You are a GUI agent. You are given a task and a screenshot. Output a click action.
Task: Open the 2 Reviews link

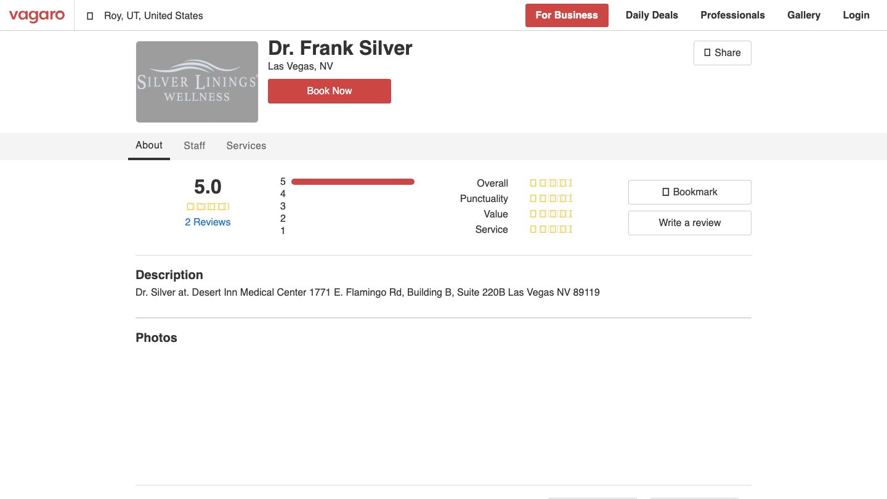tap(208, 222)
